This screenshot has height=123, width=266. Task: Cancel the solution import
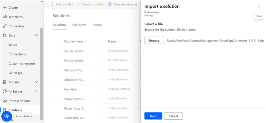pyautogui.click(x=173, y=116)
